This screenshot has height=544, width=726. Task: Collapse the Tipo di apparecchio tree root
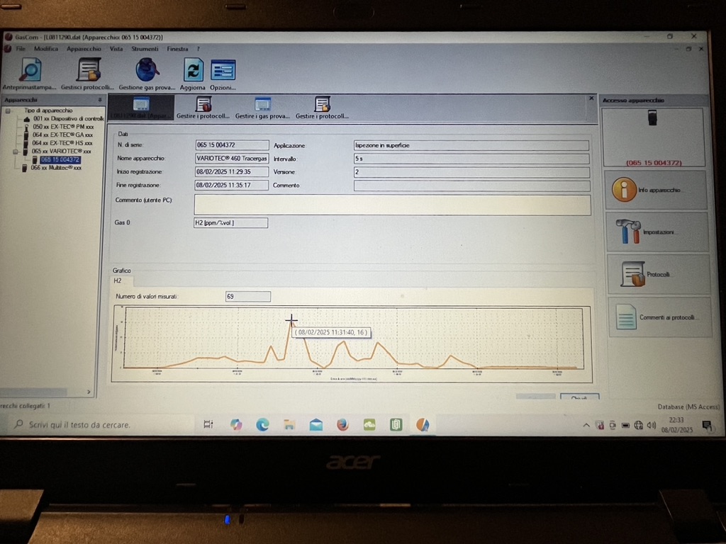(8, 110)
